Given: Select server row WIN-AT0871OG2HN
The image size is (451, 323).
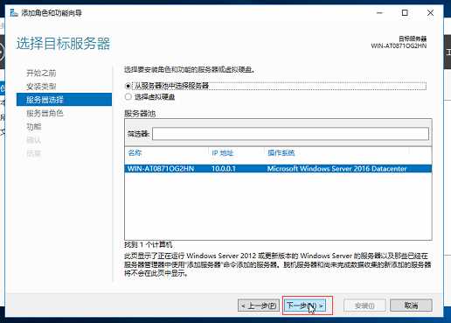Looking at the screenshot, I should pos(278,169).
